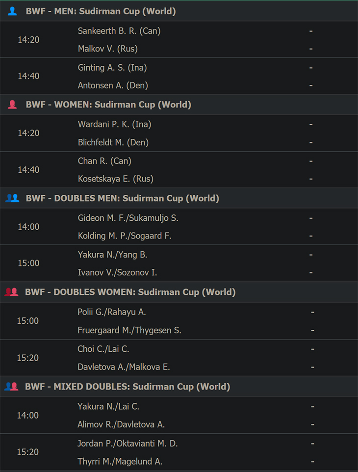
Task: Select the BWF - DOUBLES MEN: Sudirman Cup header
Action: [x=179, y=198]
